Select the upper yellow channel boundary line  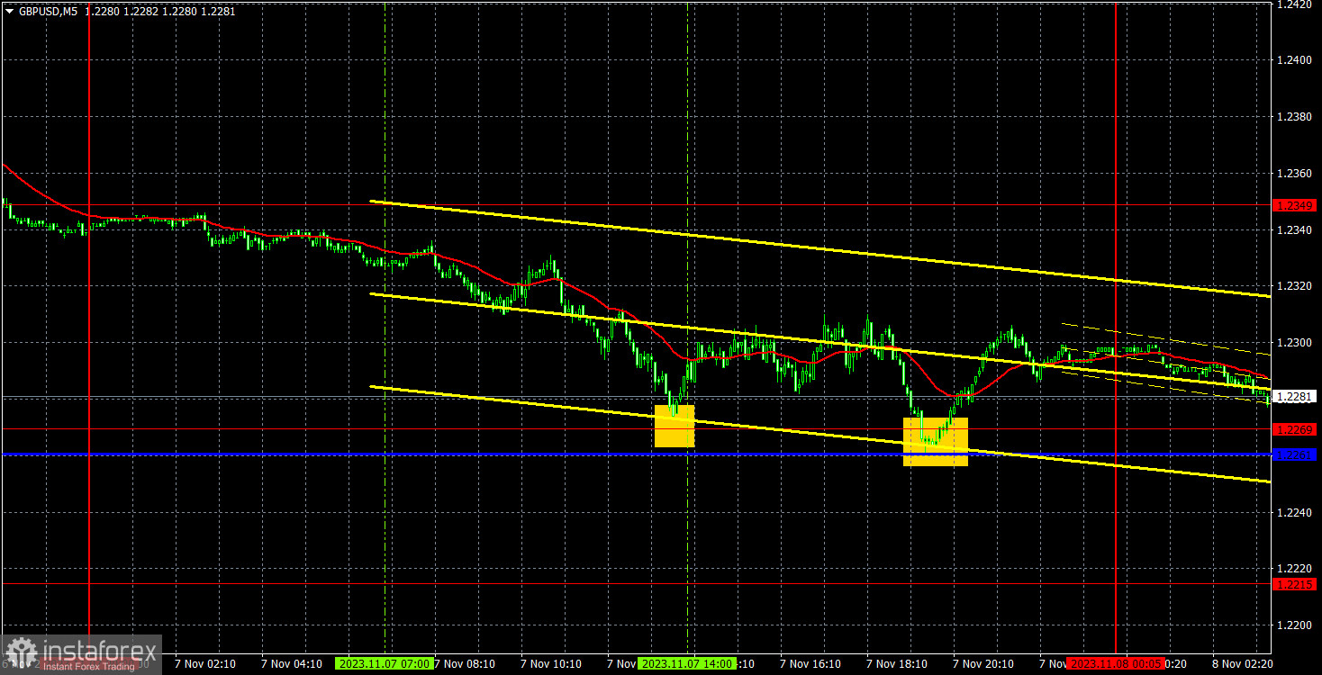(x=820, y=248)
